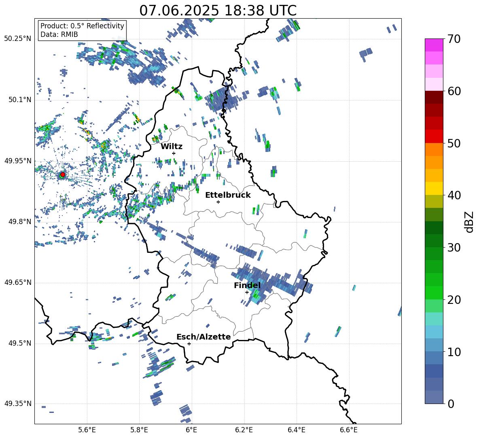Click the 0 tick on colorbar

pyautogui.click(x=451, y=404)
